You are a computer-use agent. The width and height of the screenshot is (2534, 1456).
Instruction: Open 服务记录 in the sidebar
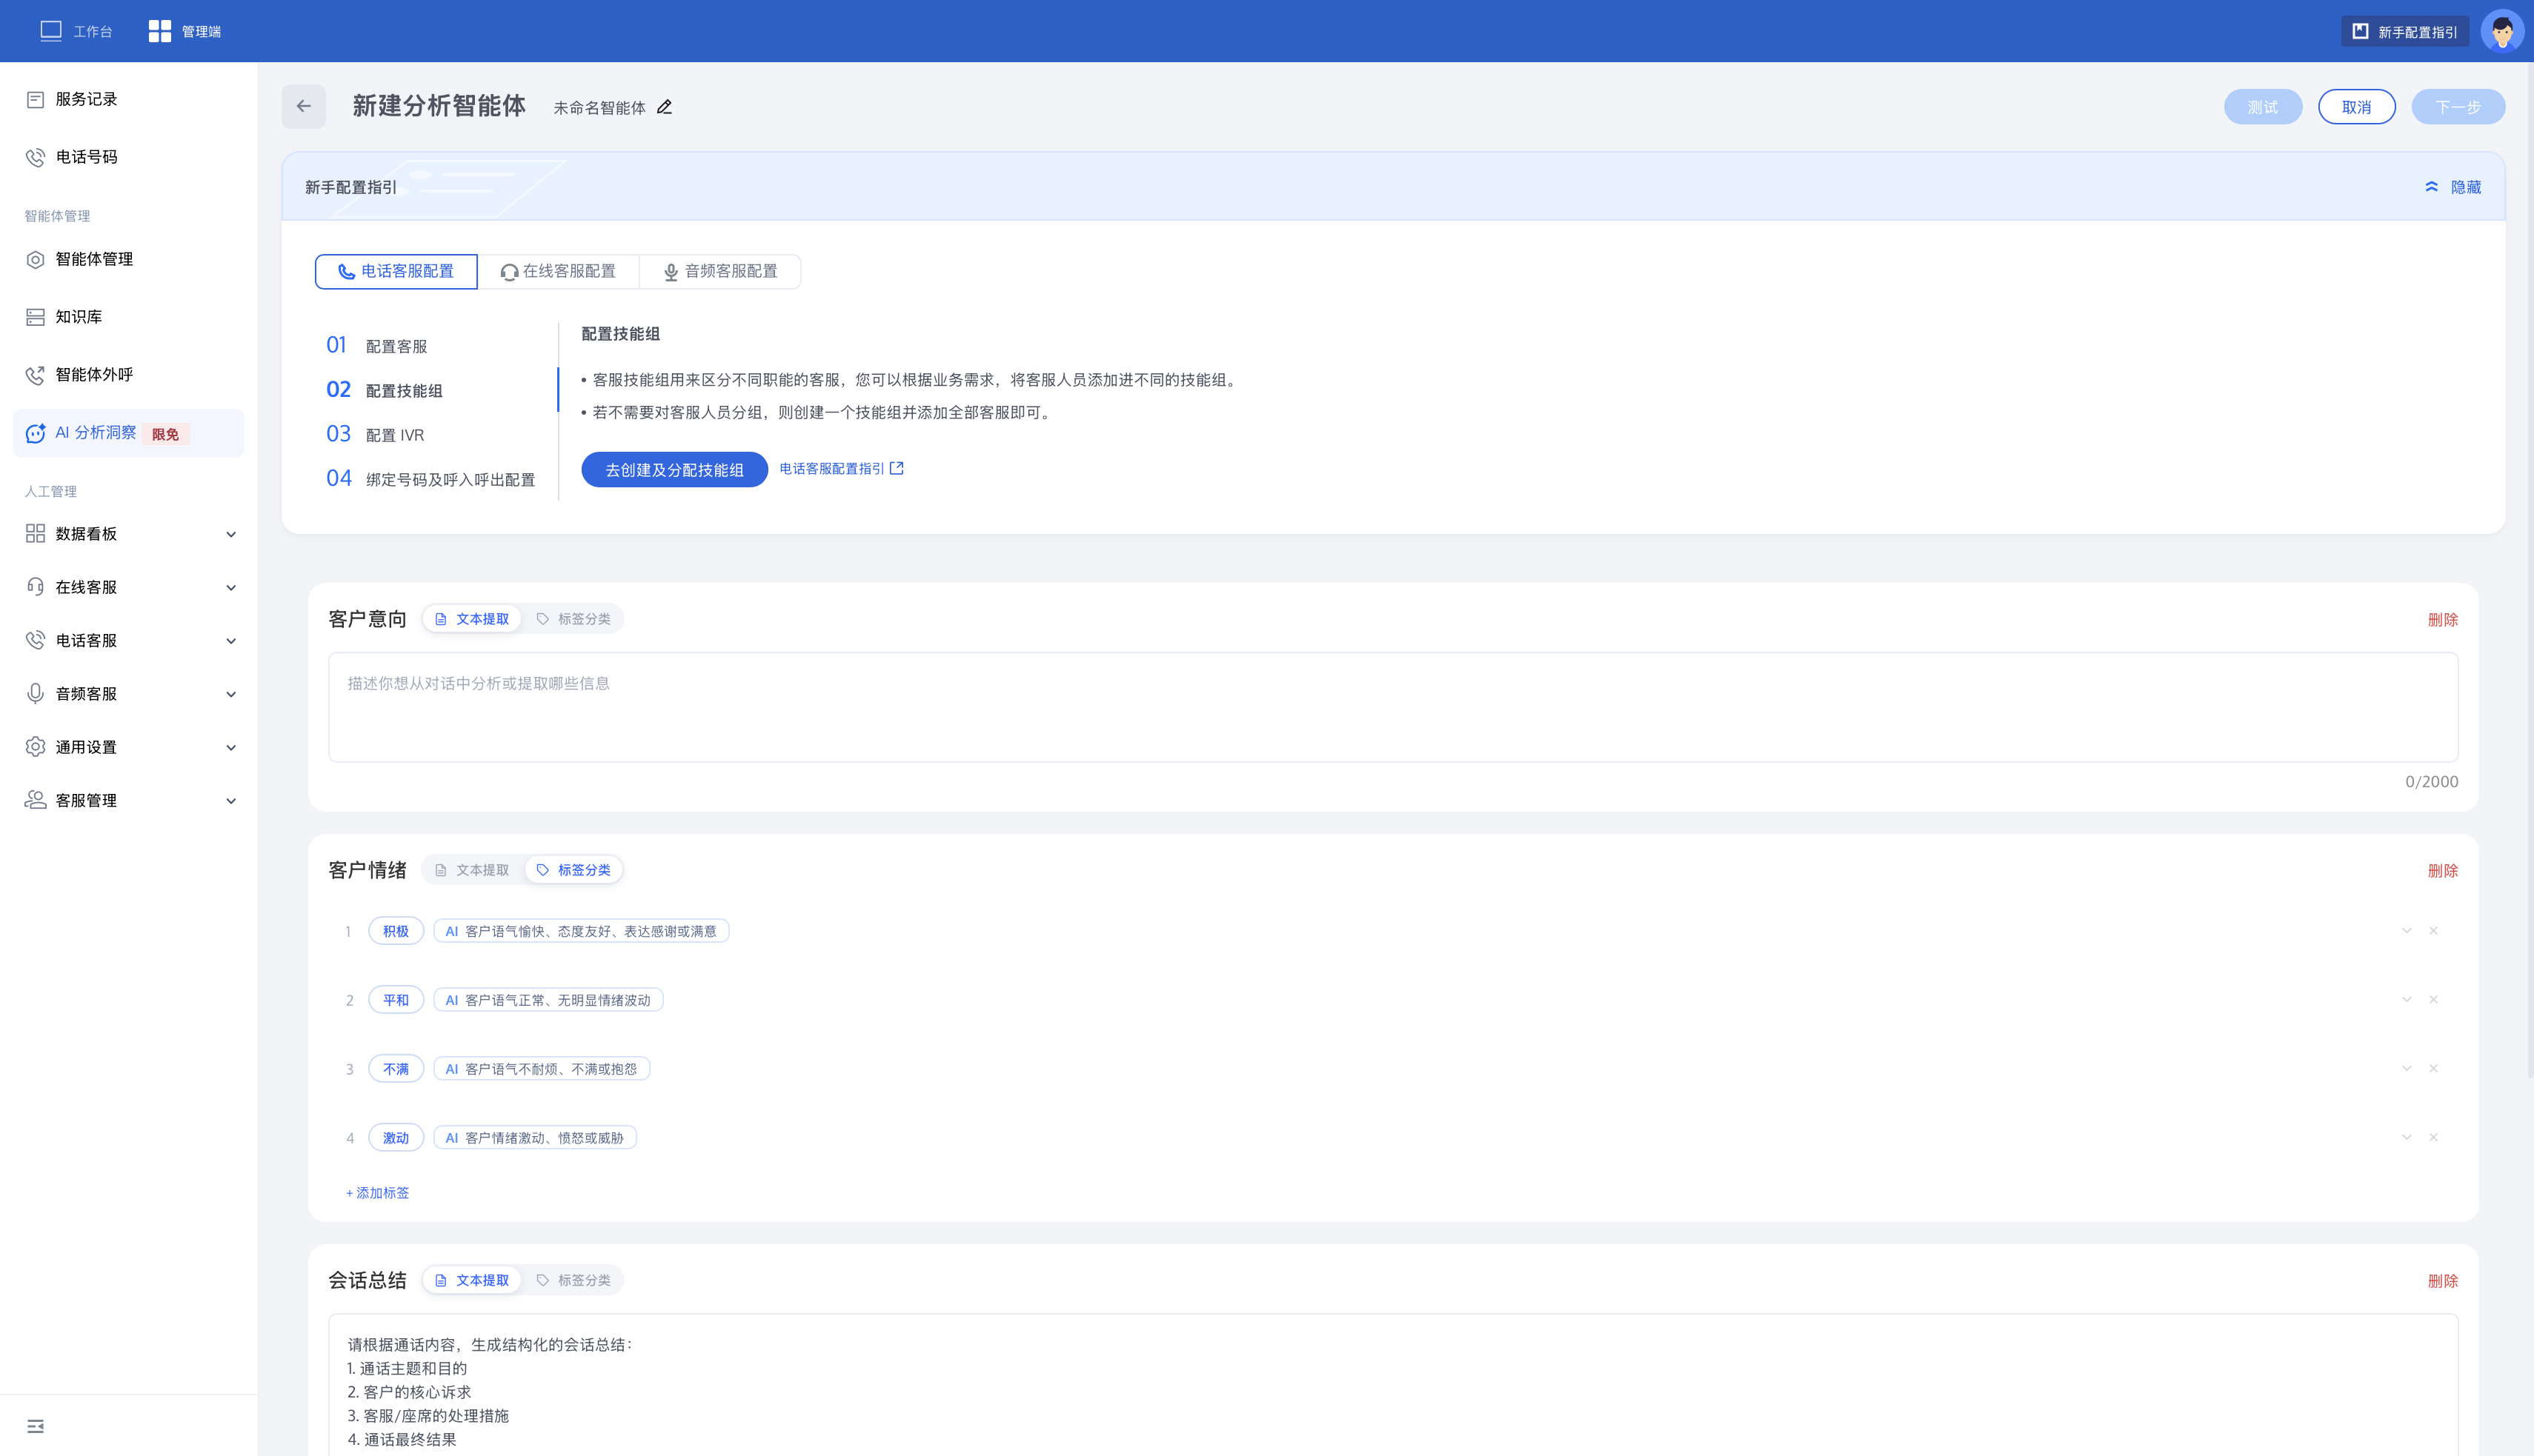129,99
